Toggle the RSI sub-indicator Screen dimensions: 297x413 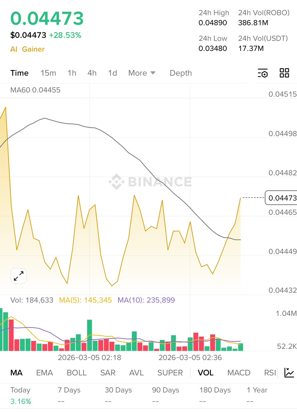point(270,373)
